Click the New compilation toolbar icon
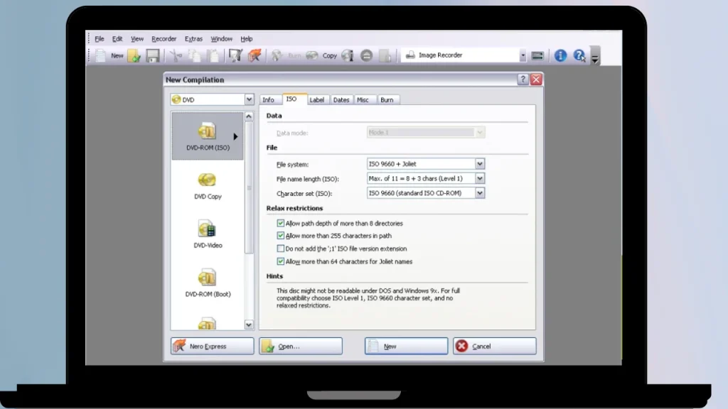Image resolution: width=728 pixels, height=409 pixels. point(101,55)
